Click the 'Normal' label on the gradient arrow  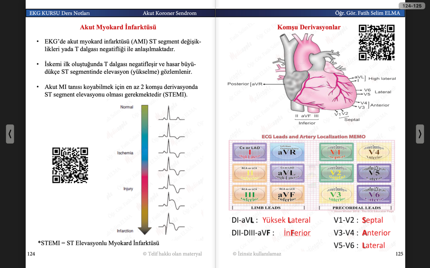pos(127,107)
